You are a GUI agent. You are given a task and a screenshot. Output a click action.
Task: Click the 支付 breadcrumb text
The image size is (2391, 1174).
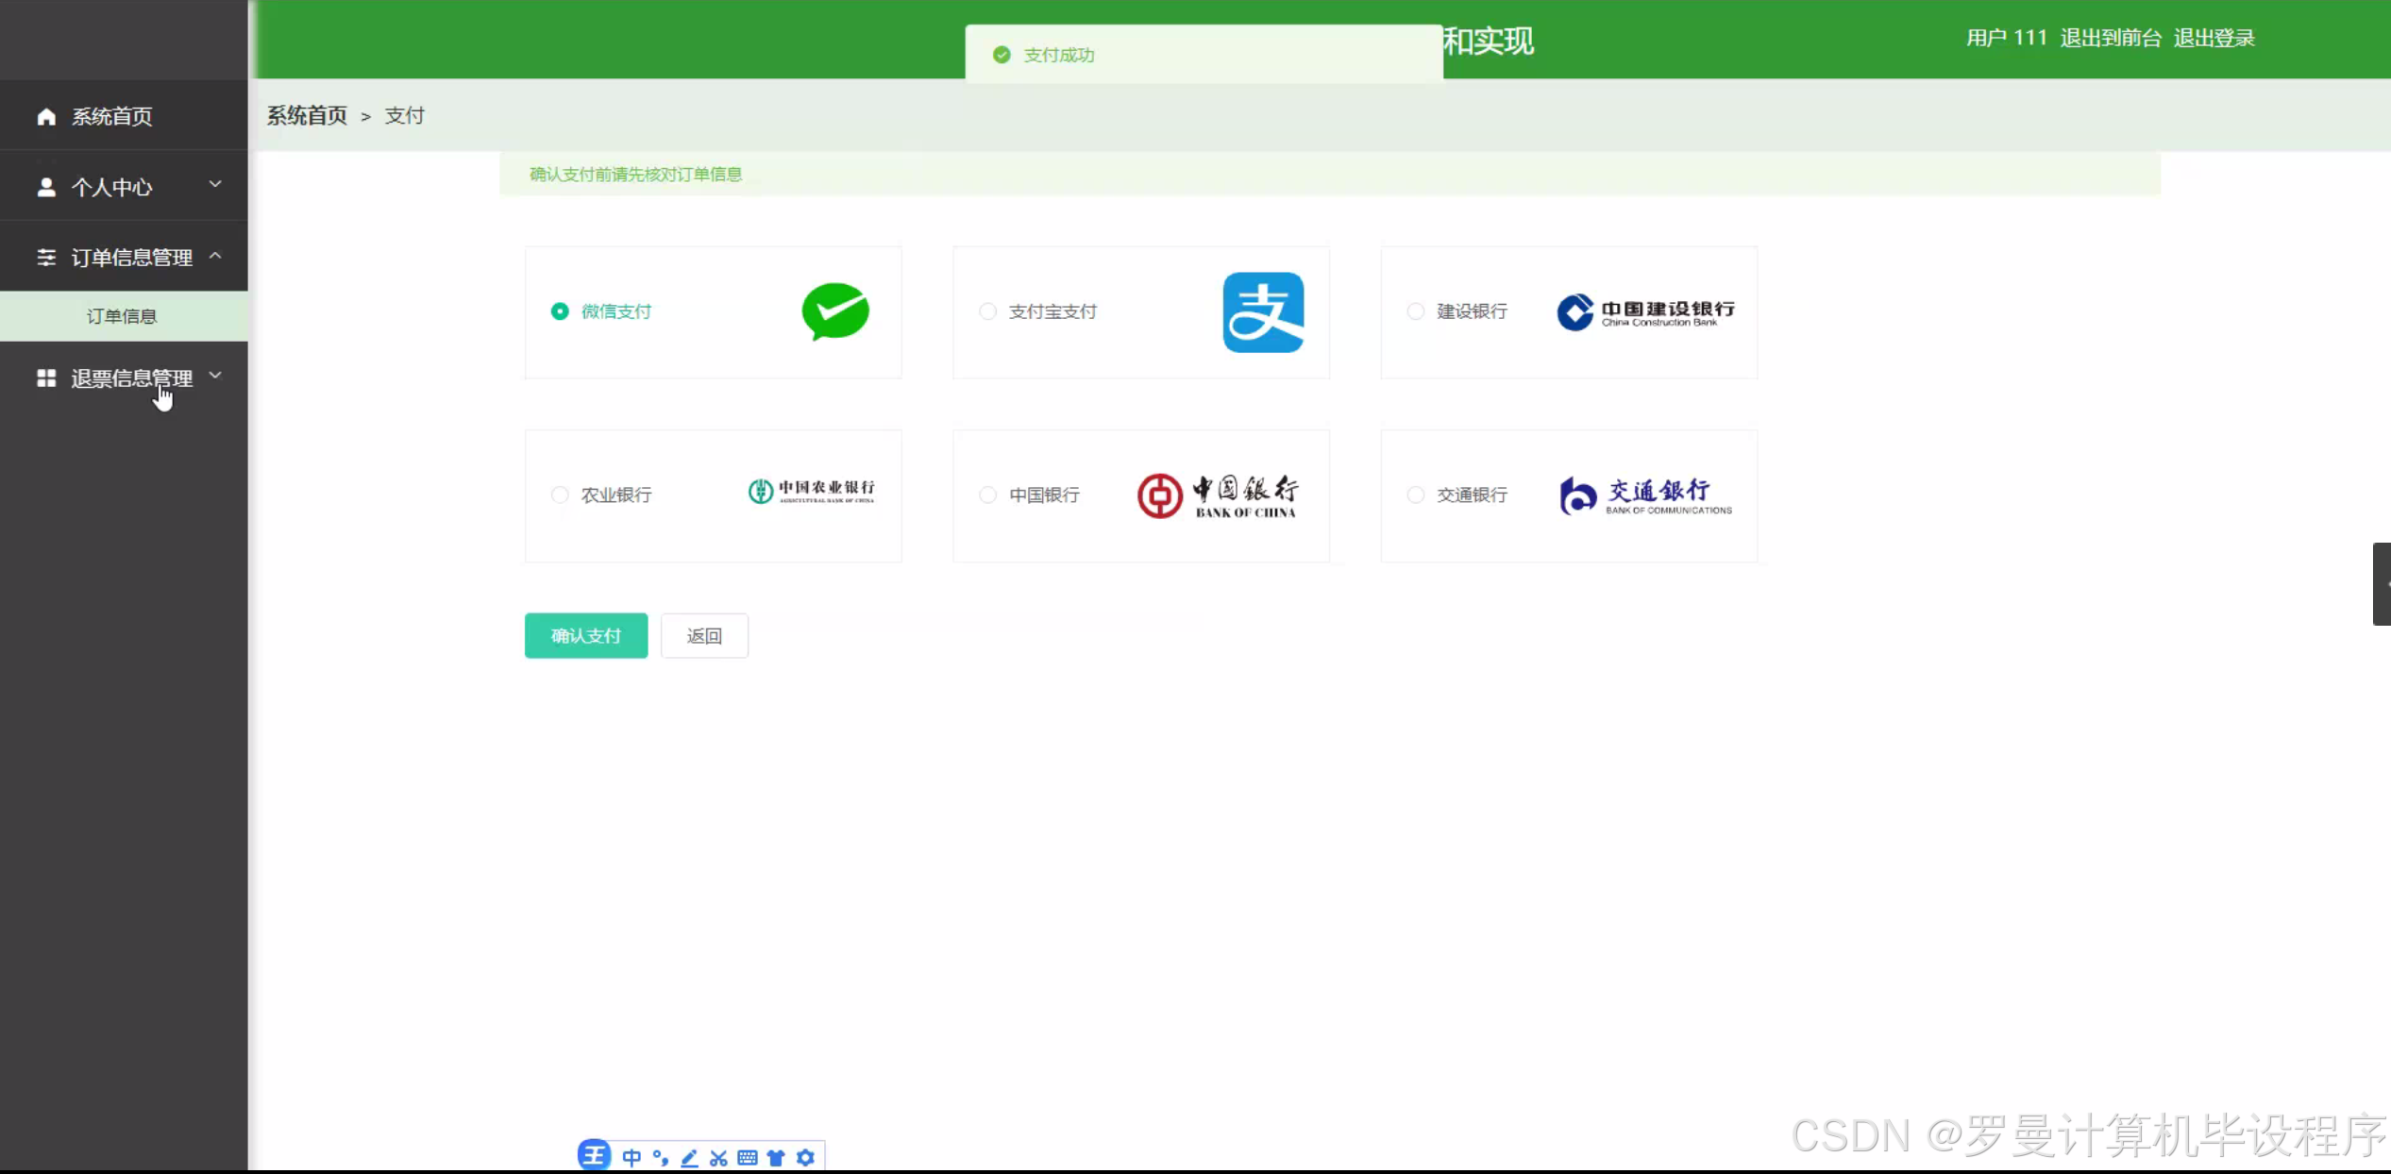[405, 115]
